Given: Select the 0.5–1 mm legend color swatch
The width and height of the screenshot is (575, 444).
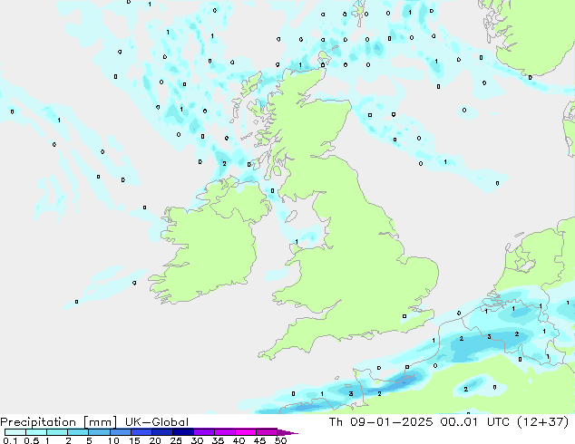Looking at the screenshot, I should [x=36, y=432].
